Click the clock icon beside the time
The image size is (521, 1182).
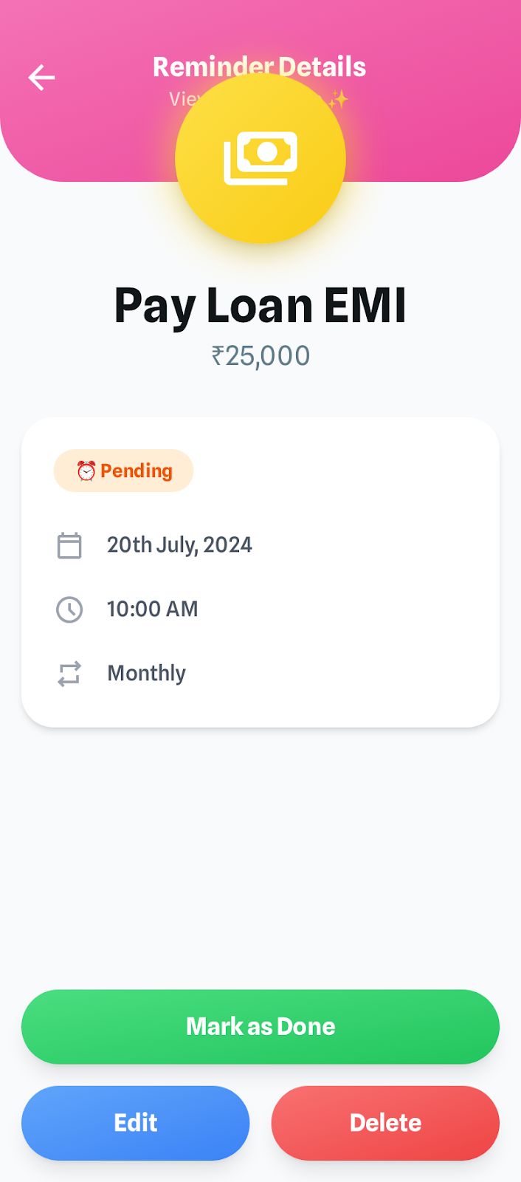(69, 609)
